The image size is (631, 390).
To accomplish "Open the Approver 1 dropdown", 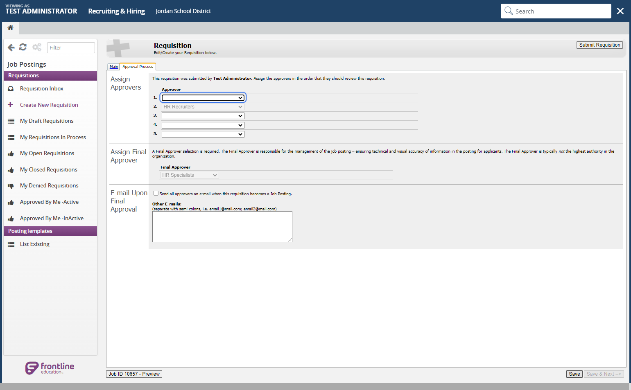I will tap(203, 98).
